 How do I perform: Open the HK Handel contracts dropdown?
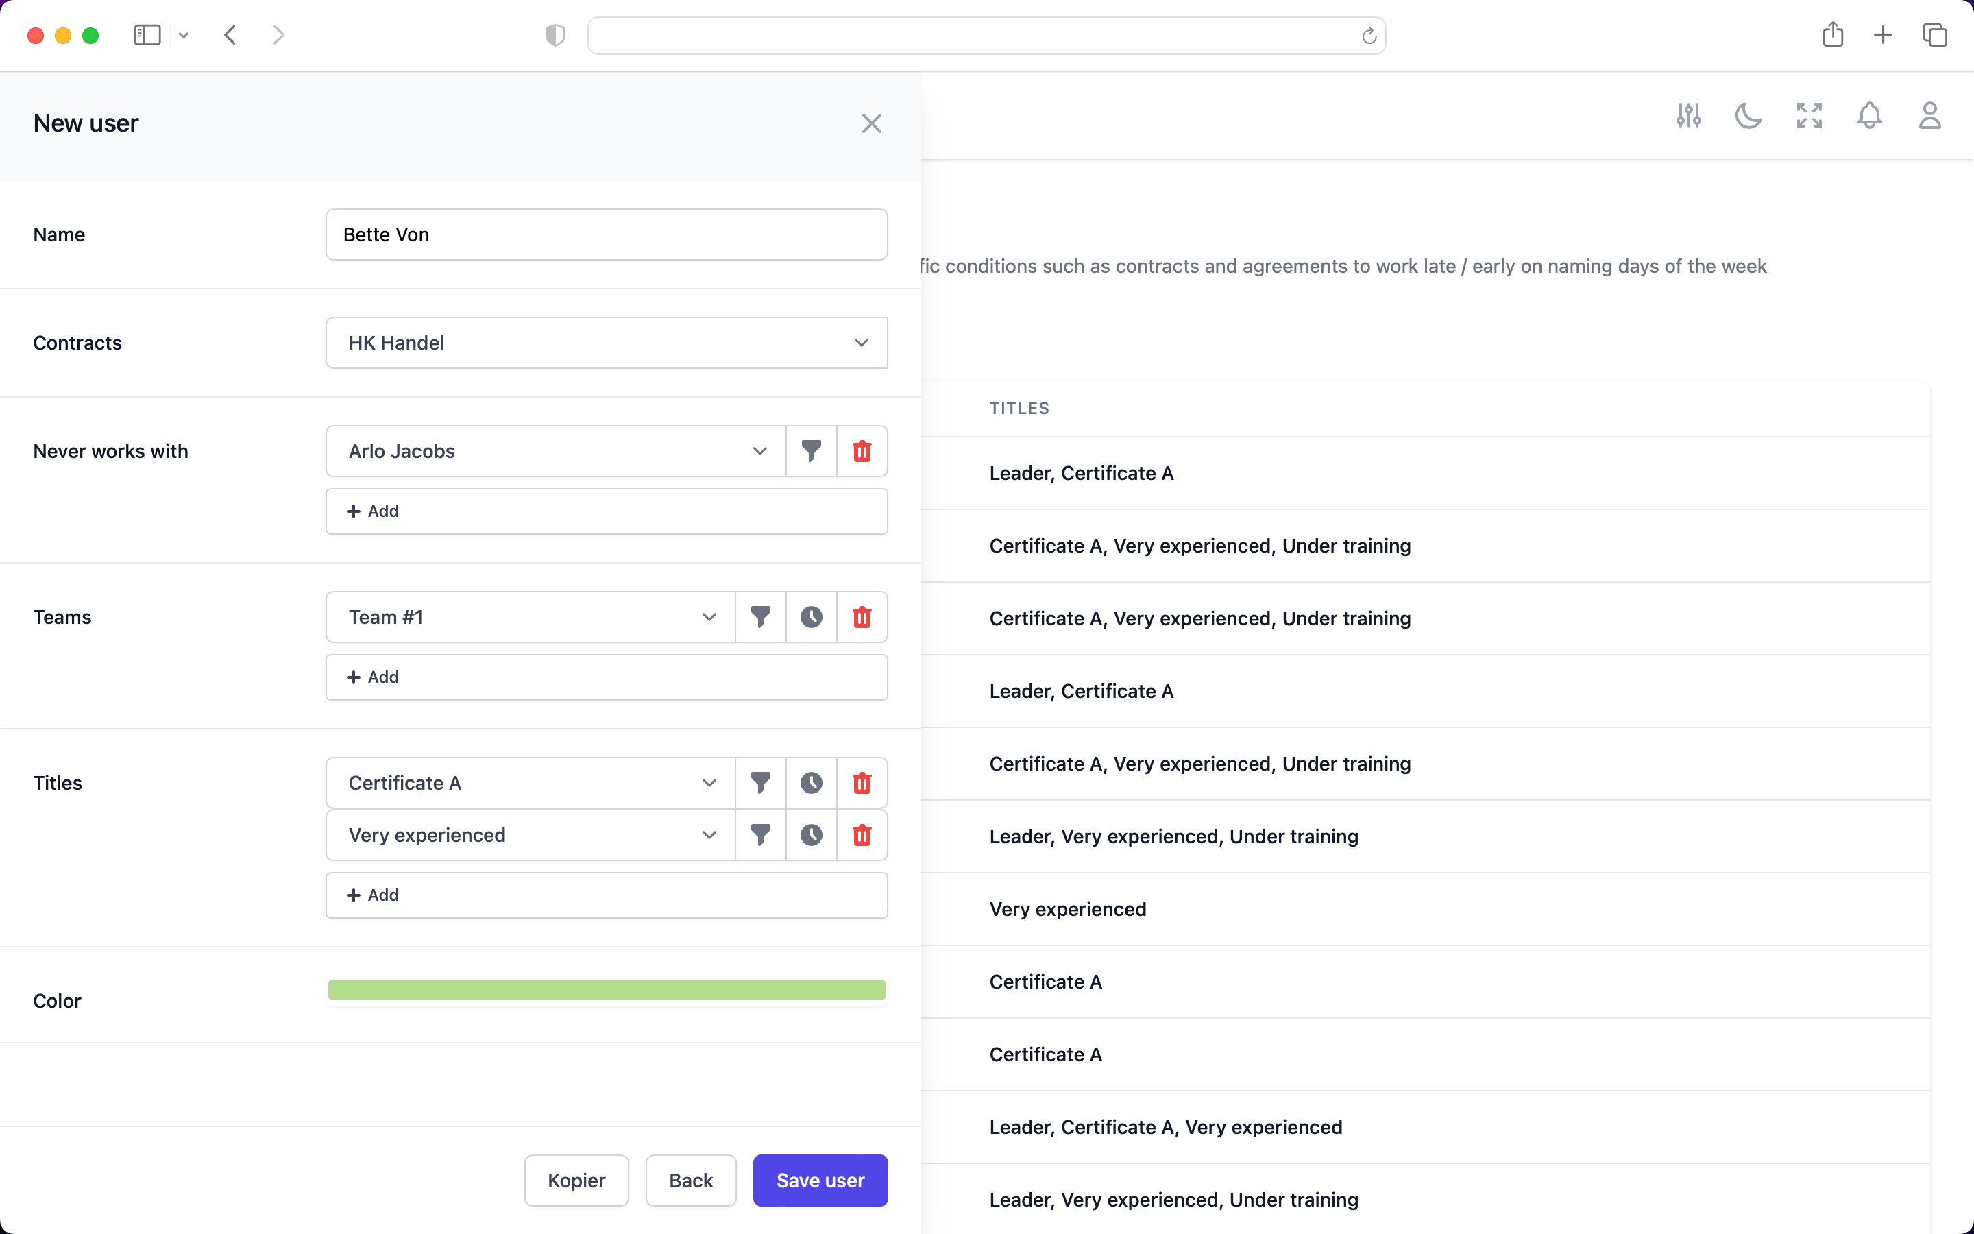click(x=606, y=343)
